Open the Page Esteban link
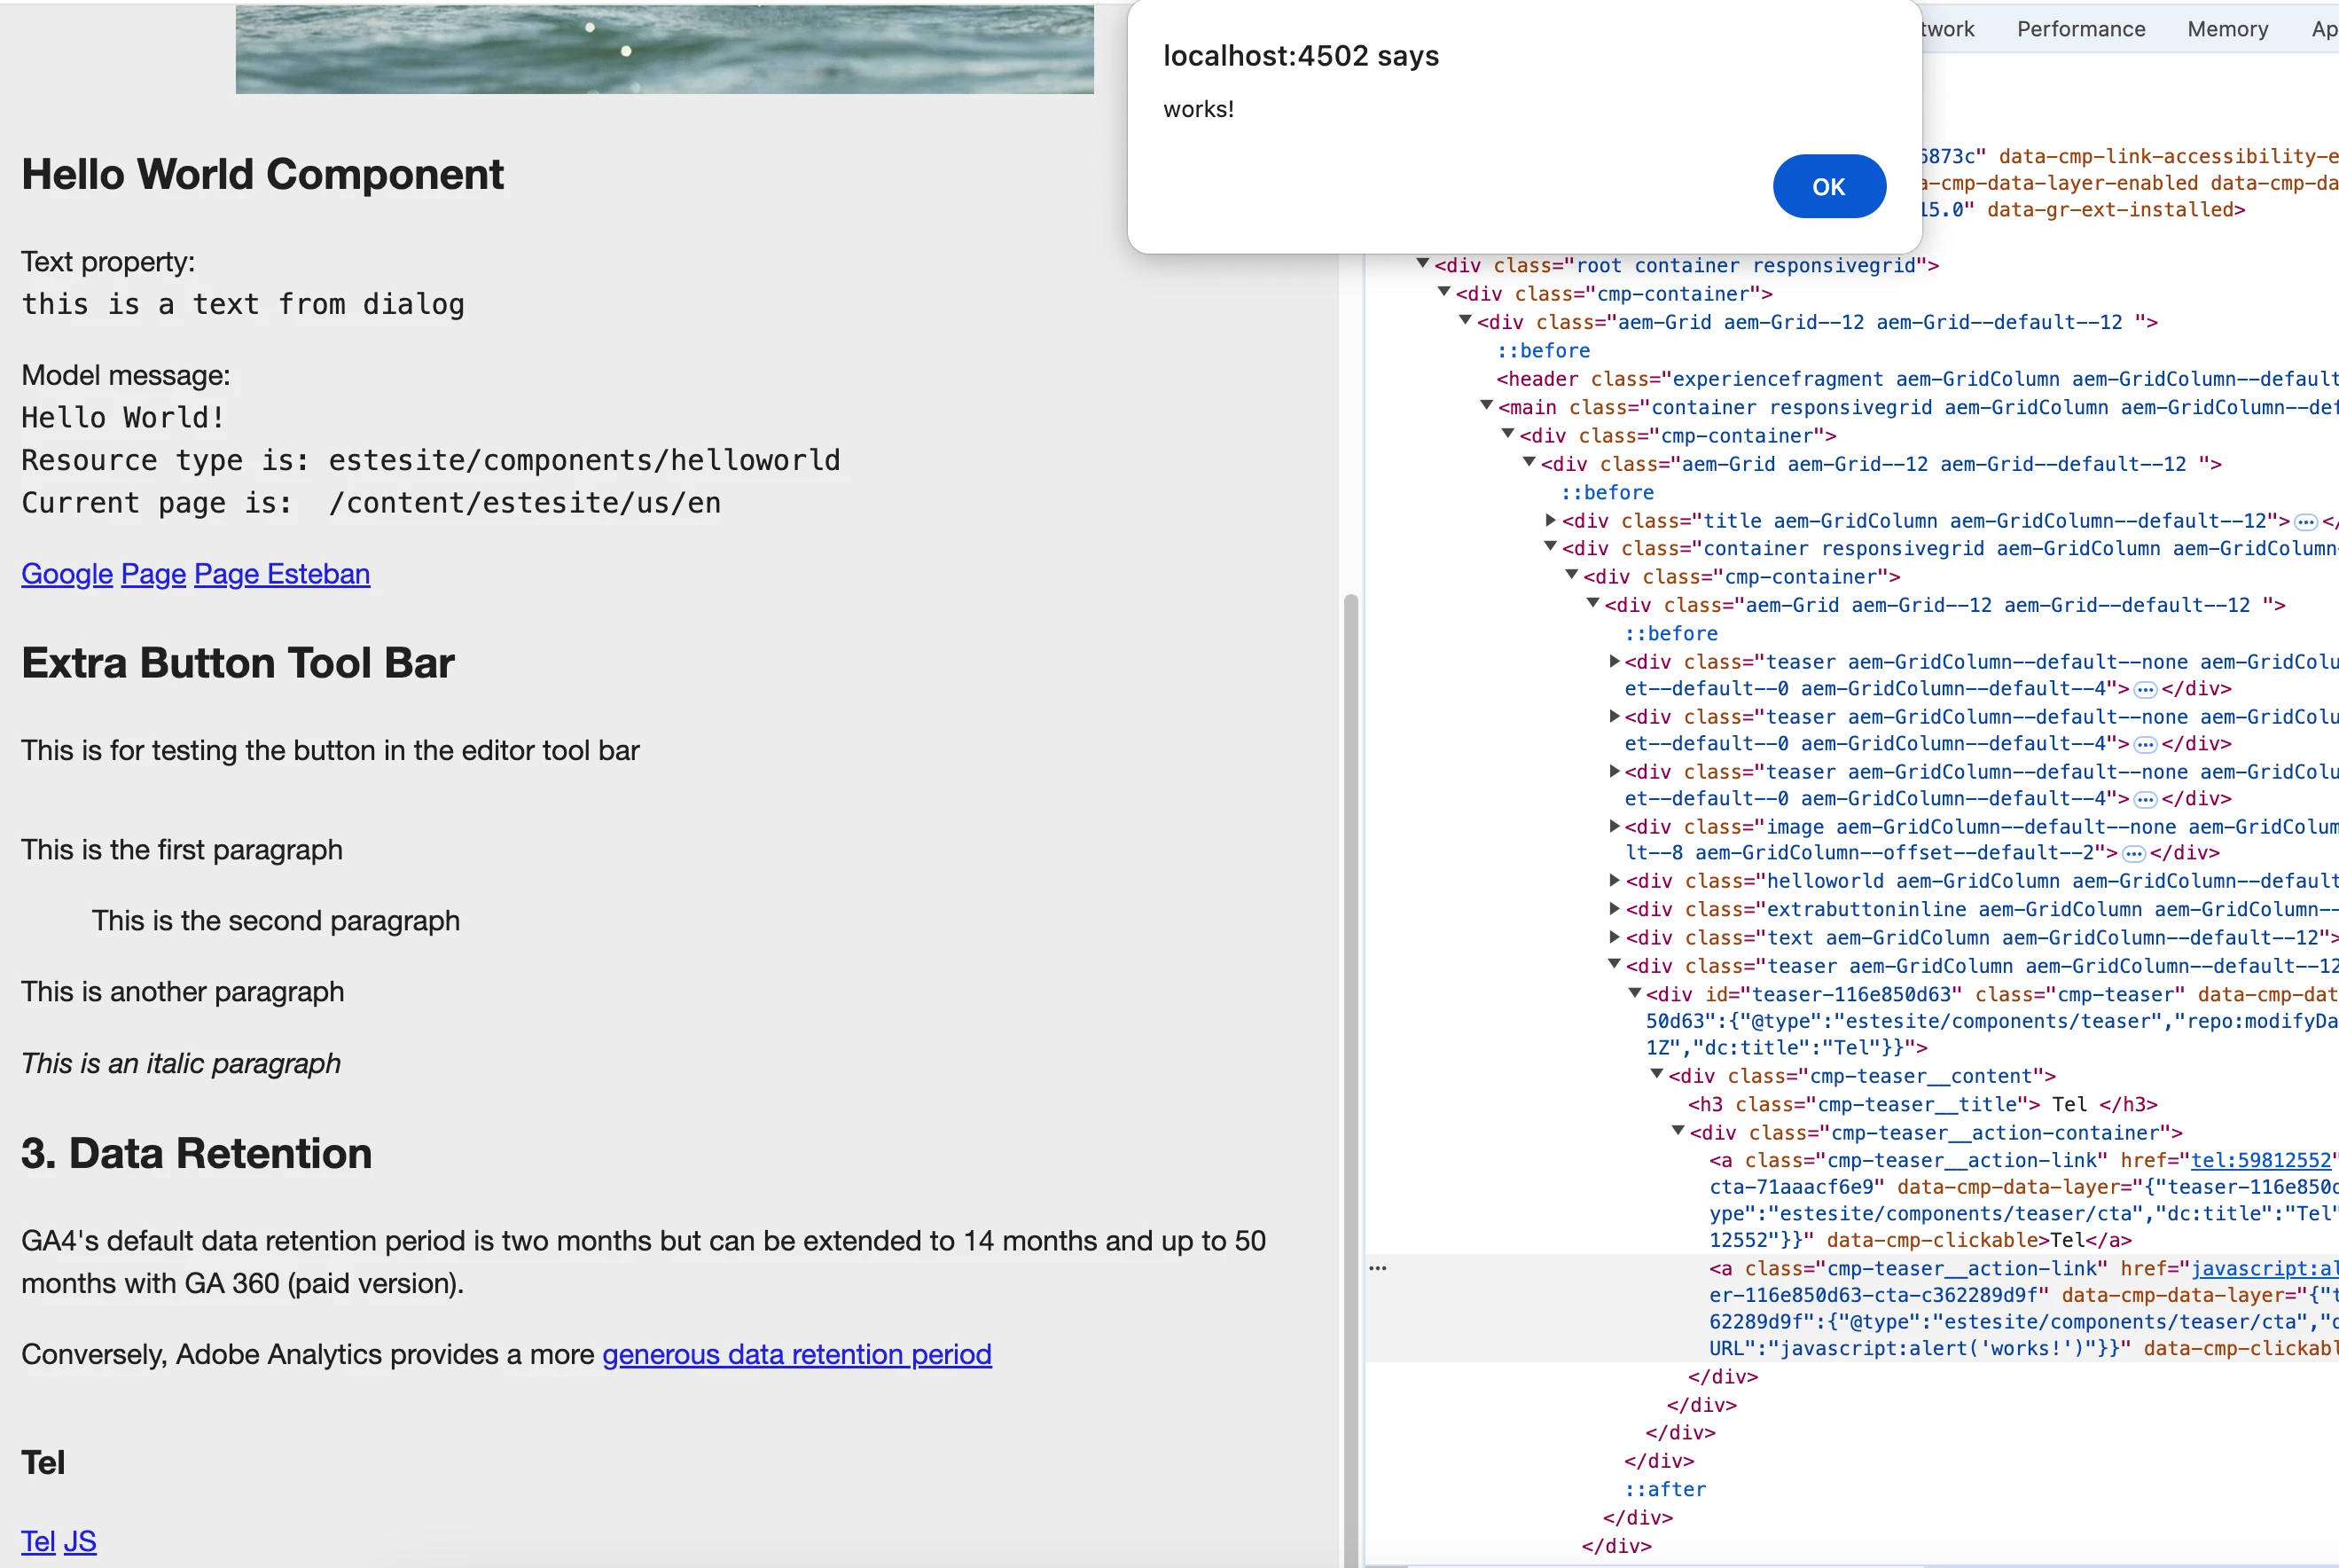 (x=281, y=574)
